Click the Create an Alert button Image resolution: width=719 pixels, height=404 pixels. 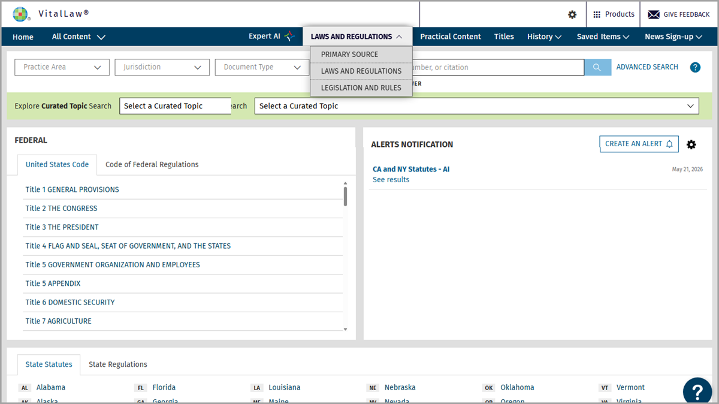639,144
